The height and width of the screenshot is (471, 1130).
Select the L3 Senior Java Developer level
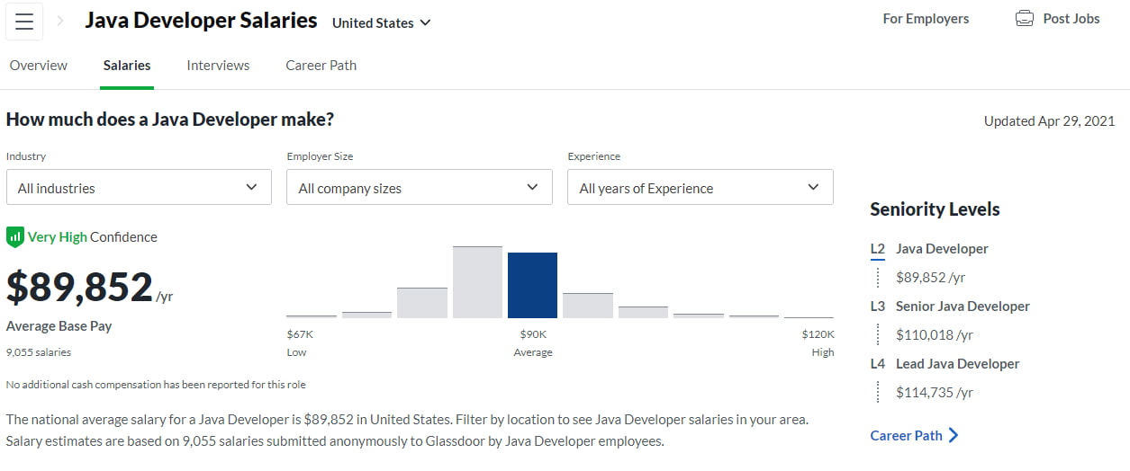click(x=963, y=307)
